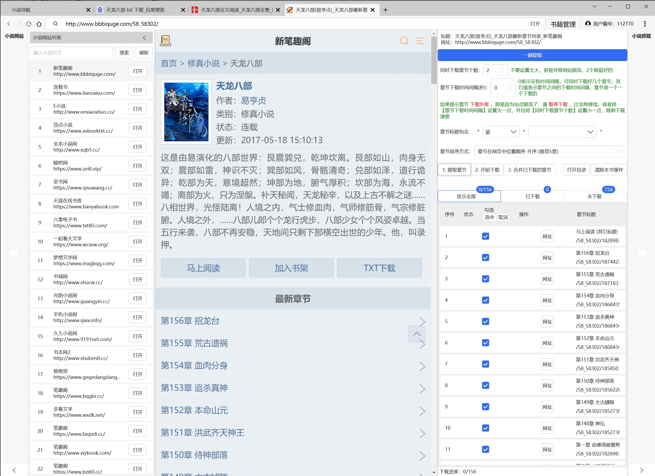This screenshot has height=476, width=655.
Task: Open chapter 第156章 招龙台 arrow
Action: [x=422, y=321]
